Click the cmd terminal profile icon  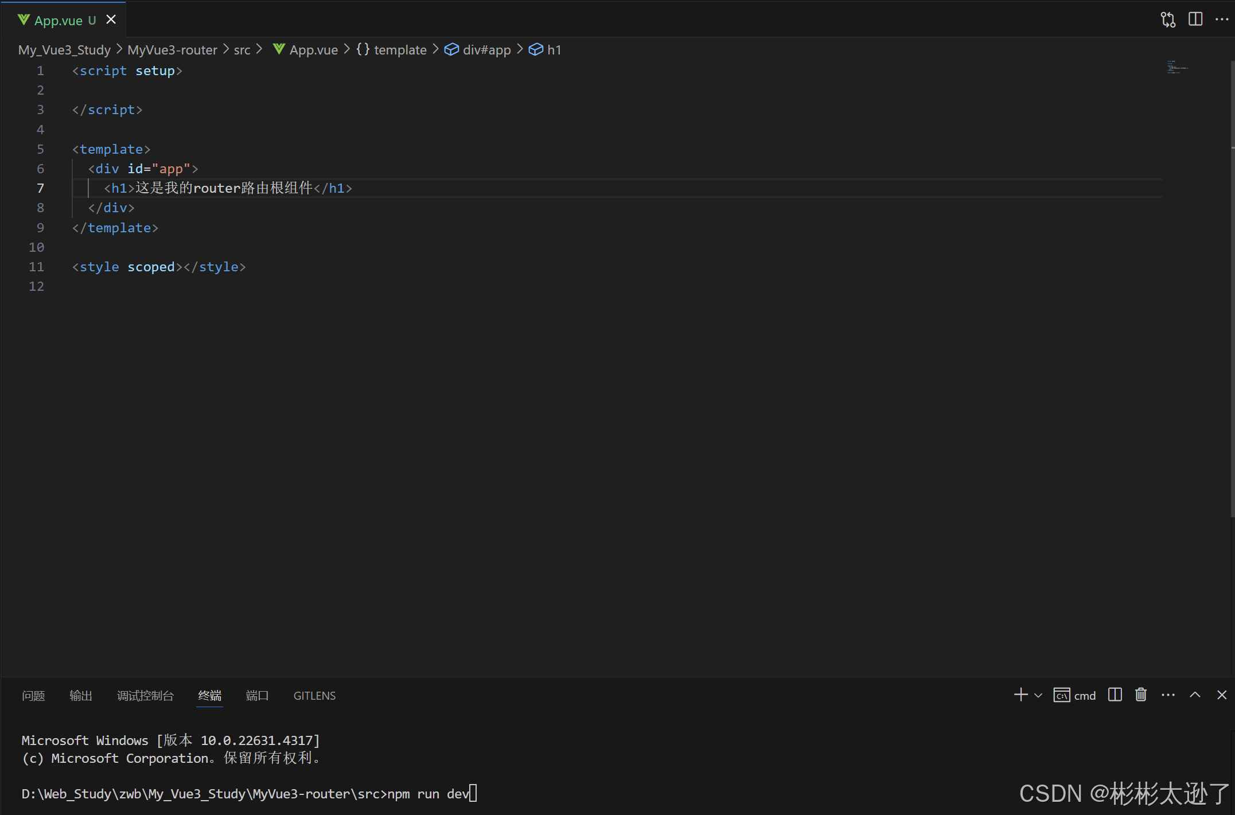tap(1061, 695)
